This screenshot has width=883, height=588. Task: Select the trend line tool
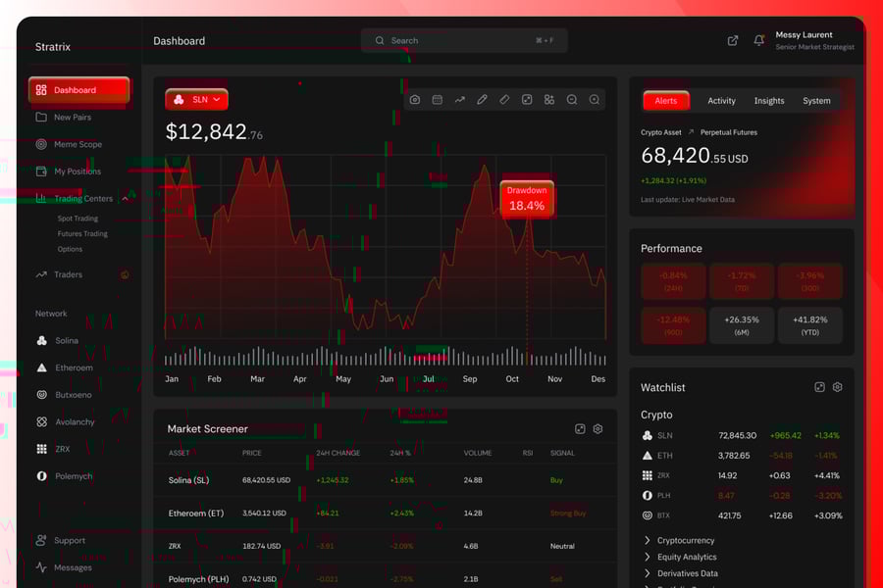459,100
